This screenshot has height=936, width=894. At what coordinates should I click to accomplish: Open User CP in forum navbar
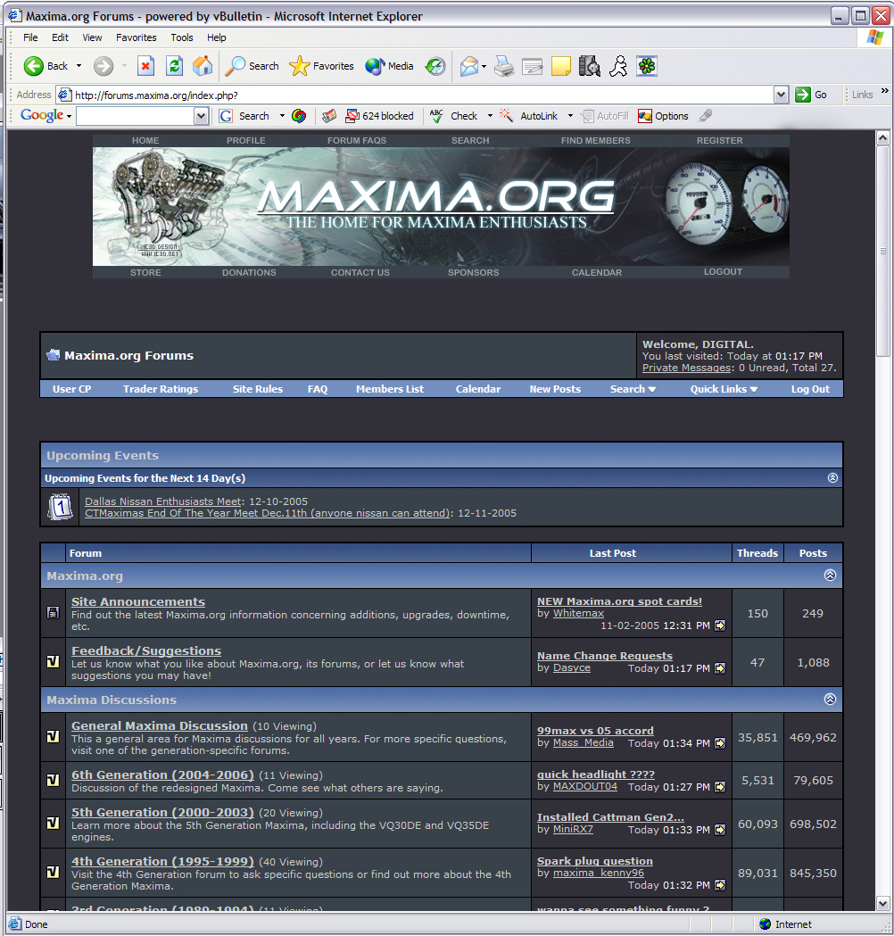point(71,389)
